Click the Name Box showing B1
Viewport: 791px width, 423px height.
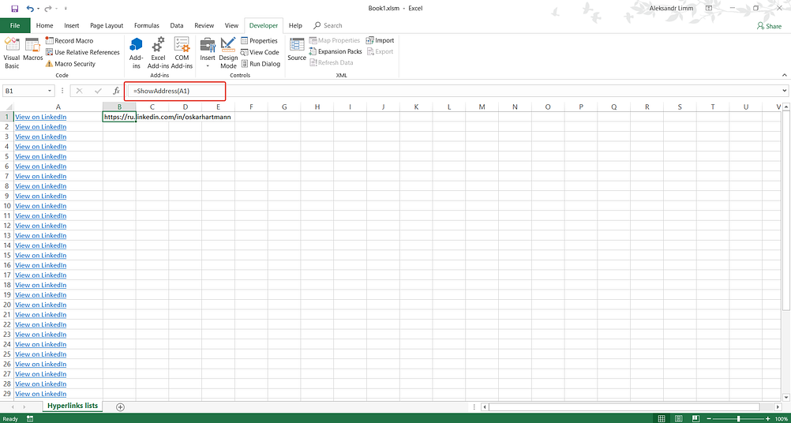pos(24,91)
